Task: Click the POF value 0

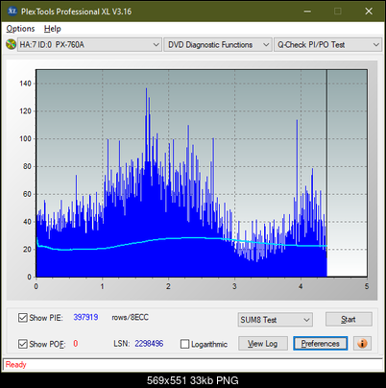Action: click(76, 344)
